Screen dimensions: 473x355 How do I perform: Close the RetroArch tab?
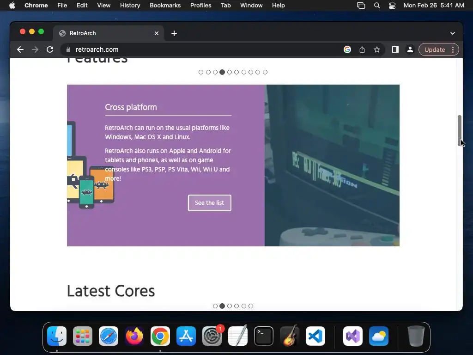pyautogui.click(x=157, y=33)
